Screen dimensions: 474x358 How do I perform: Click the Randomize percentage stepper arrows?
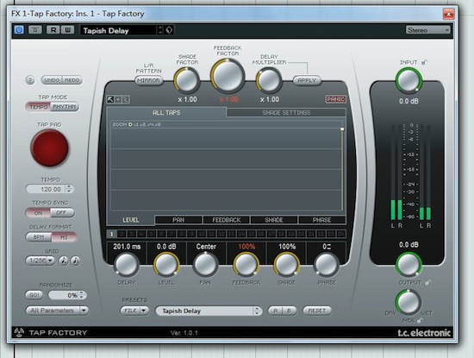click(82, 295)
